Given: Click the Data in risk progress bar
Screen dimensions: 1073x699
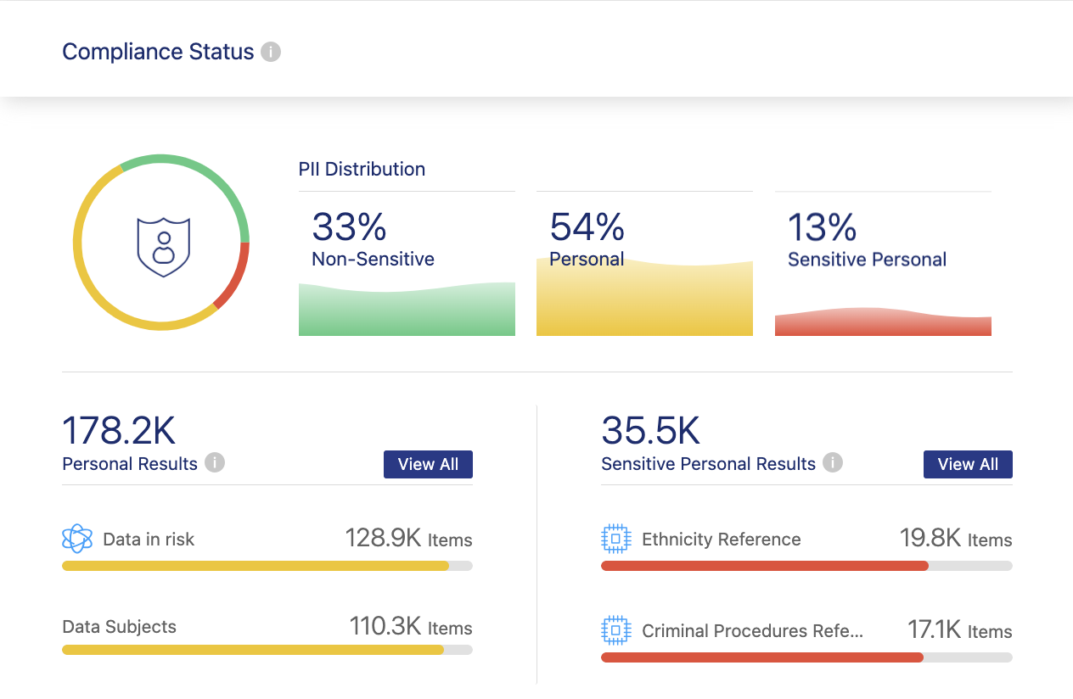Looking at the screenshot, I should tap(267, 566).
